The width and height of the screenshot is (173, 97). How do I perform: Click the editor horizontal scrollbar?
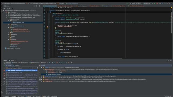tap(86, 59)
